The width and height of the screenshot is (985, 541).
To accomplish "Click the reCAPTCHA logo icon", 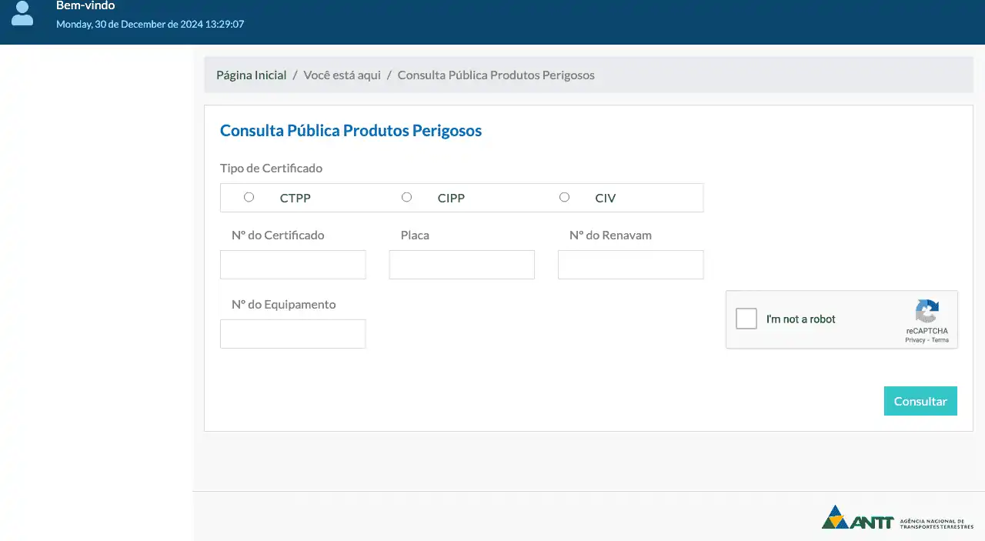I will pos(927,312).
